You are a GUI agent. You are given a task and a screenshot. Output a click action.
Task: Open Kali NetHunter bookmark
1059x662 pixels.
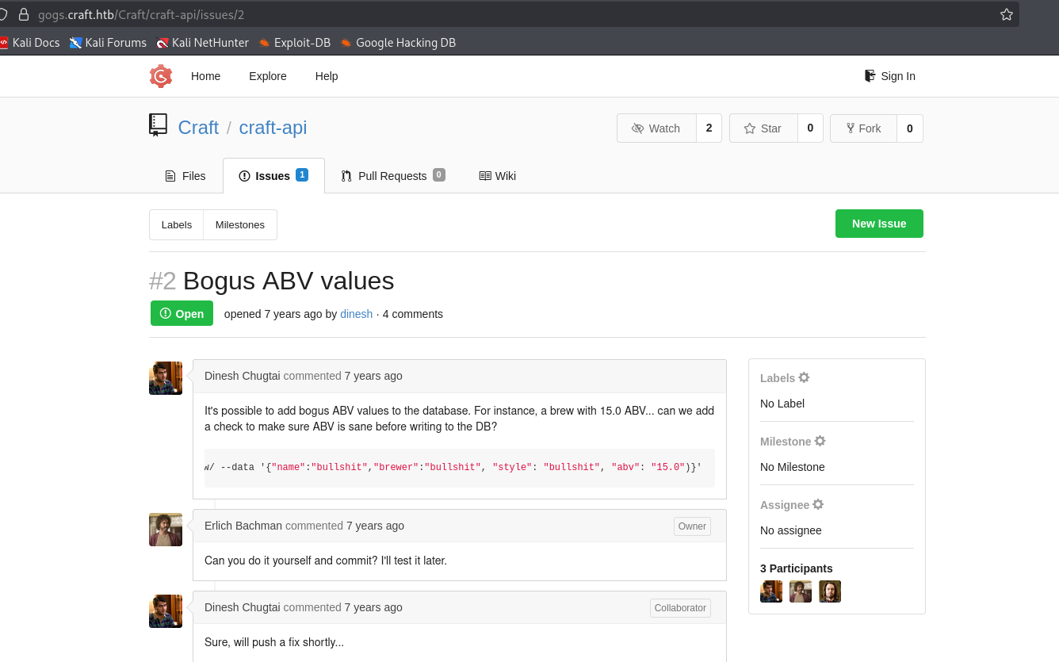coord(203,43)
